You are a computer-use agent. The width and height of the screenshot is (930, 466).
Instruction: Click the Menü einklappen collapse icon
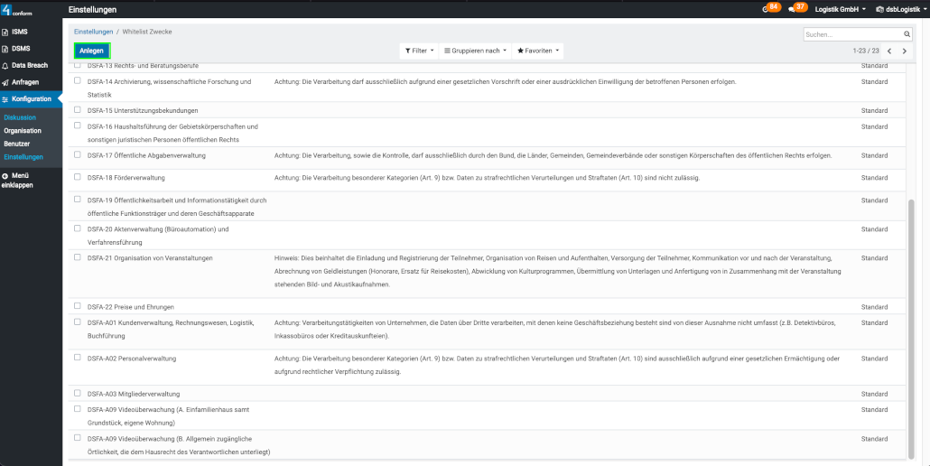click(5, 175)
